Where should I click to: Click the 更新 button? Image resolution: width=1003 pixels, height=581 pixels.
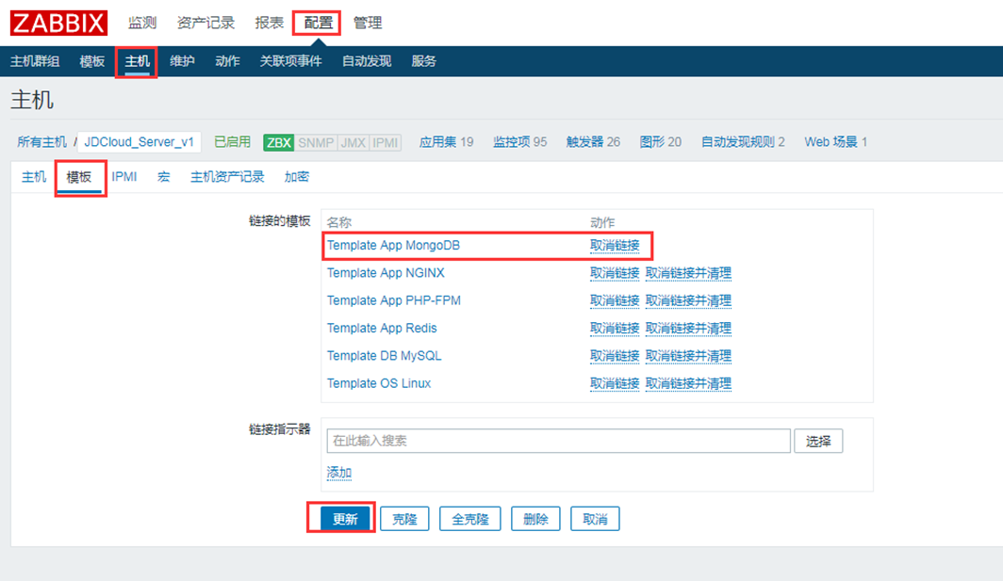pos(345,519)
